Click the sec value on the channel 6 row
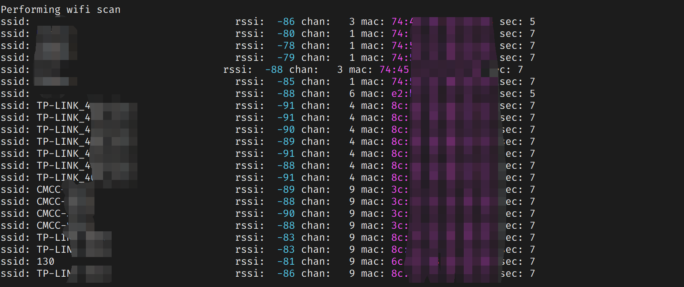This screenshot has width=684, height=287. tap(532, 93)
